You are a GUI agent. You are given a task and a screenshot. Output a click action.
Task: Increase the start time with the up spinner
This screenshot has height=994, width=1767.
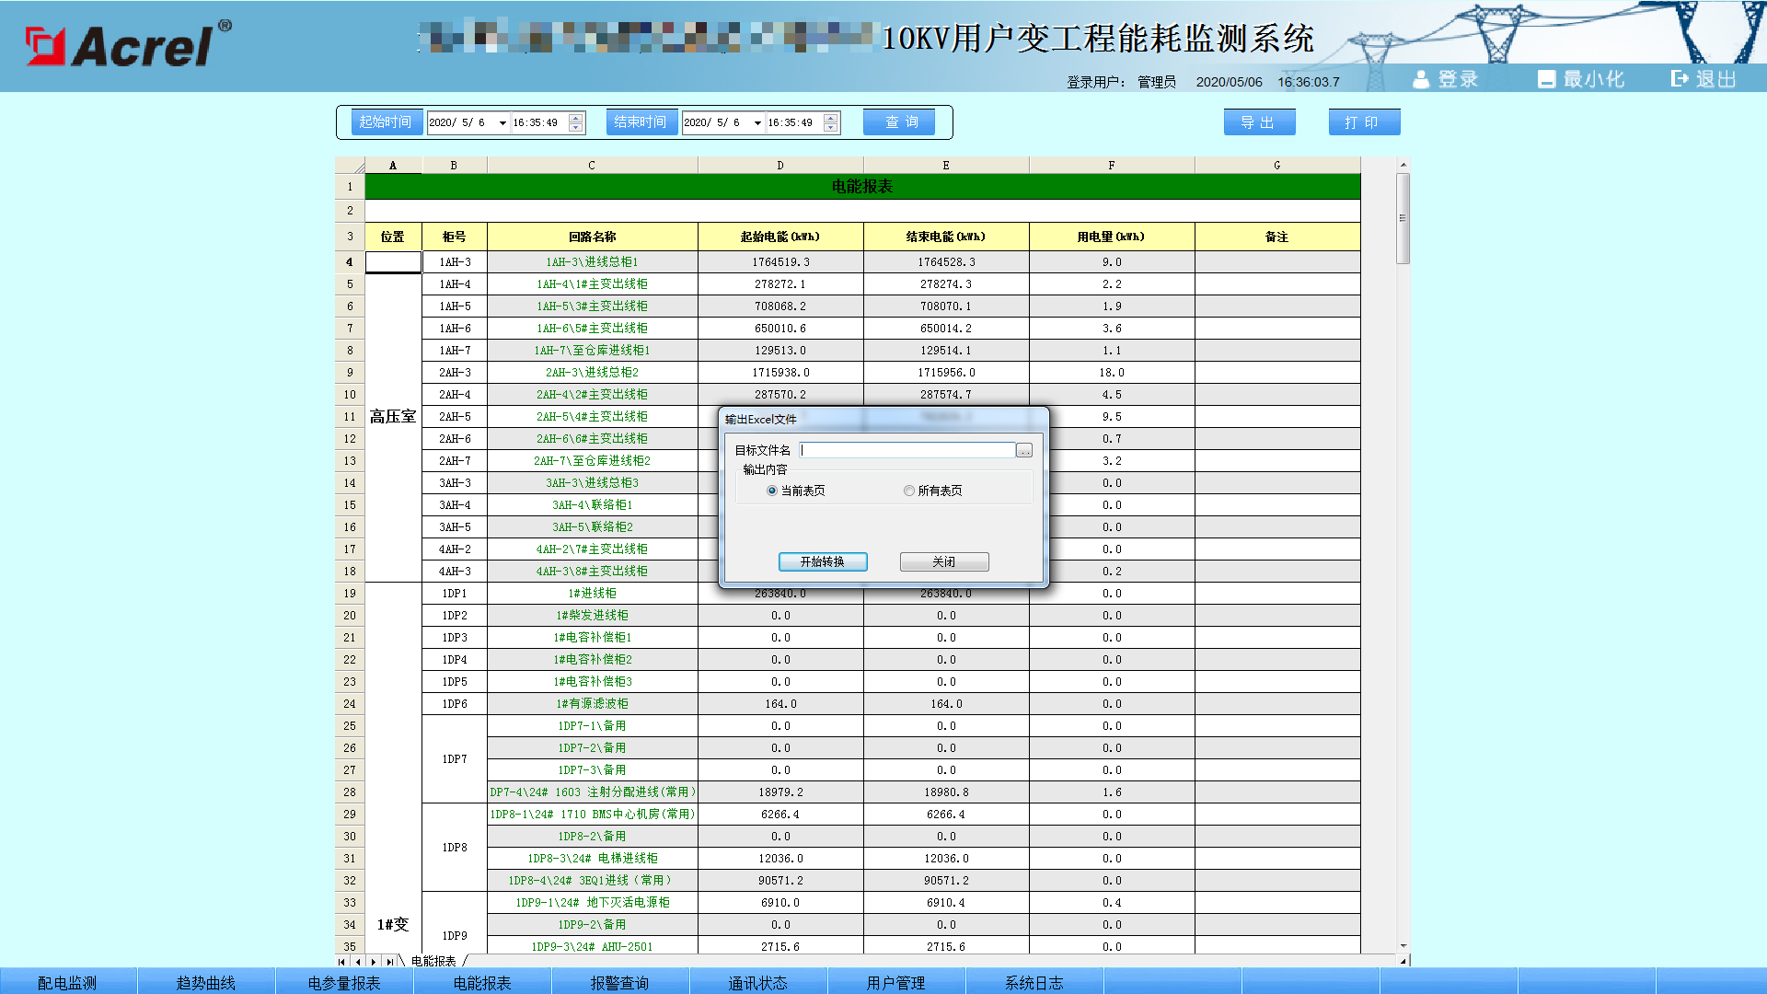point(576,118)
